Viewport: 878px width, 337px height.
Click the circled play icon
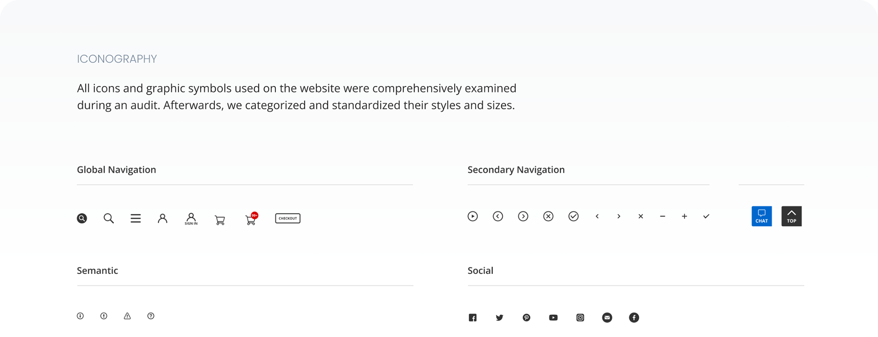[x=473, y=216]
